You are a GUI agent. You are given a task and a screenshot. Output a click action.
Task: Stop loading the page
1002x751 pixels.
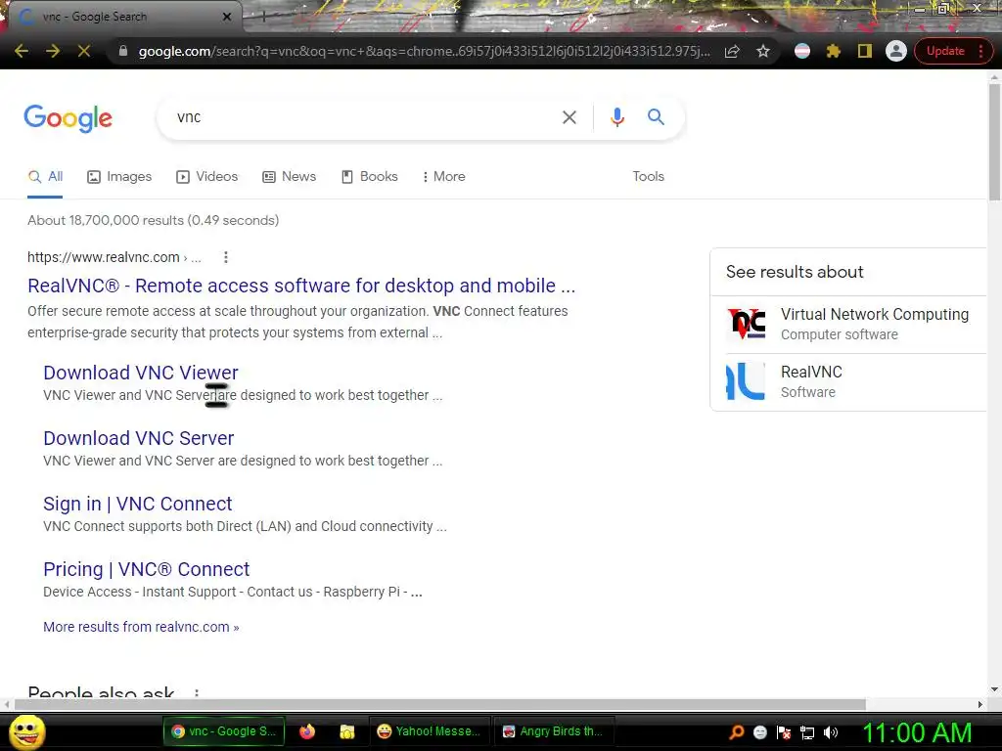(84, 51)
